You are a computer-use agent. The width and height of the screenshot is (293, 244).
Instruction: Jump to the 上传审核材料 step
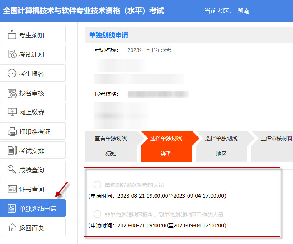coord(276,146)
